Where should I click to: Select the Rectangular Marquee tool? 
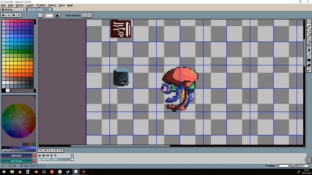click(309, 21)
